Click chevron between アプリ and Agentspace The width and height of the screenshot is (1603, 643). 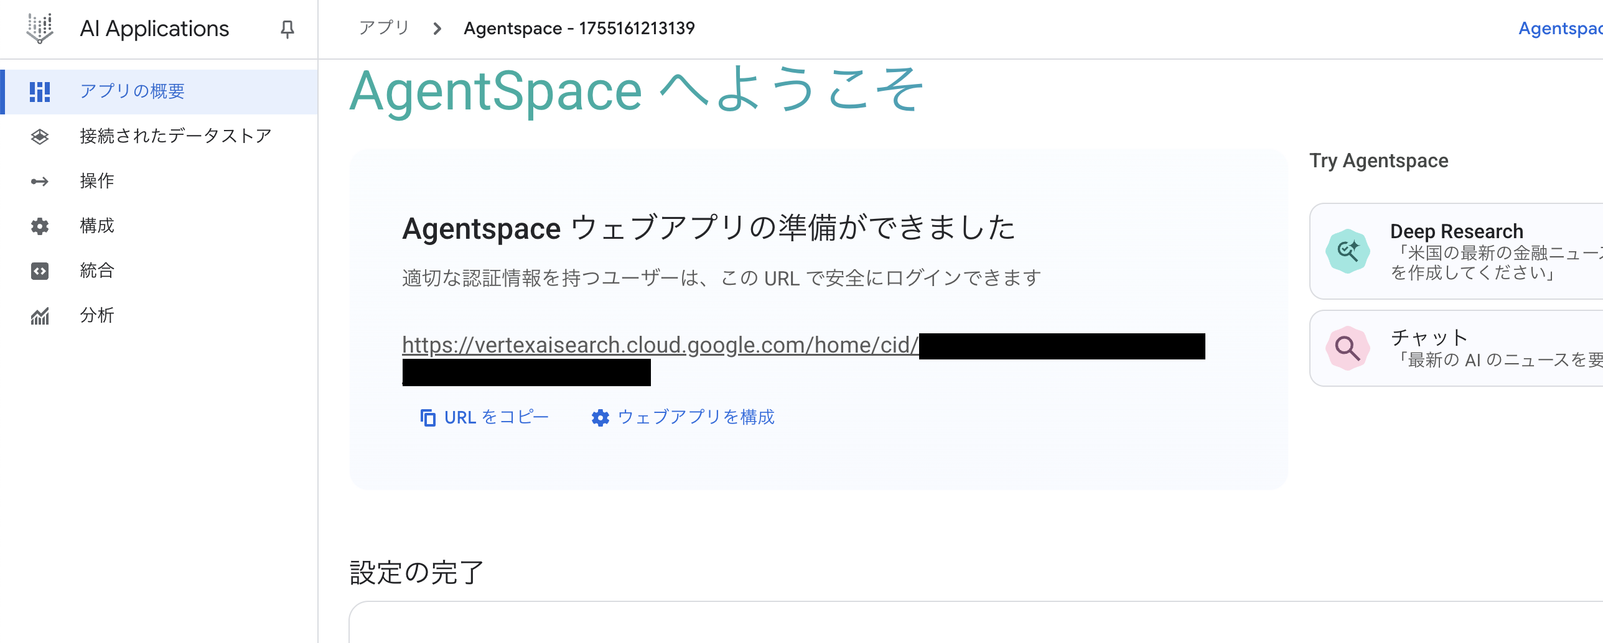pos(437,29)
